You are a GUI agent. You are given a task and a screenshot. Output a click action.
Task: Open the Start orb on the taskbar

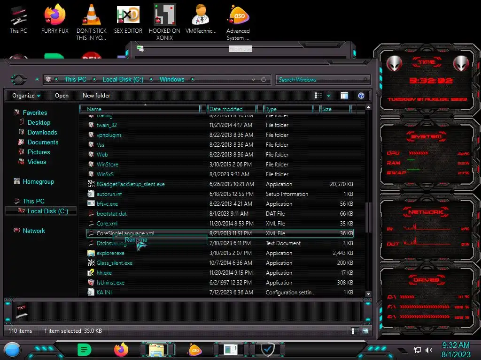(12, 350)
